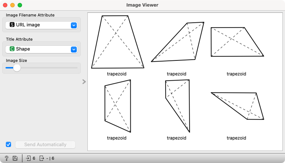This screenshot has height=163, width=285.
Task: Click the Send Automatically button
Action: point(45,145)
